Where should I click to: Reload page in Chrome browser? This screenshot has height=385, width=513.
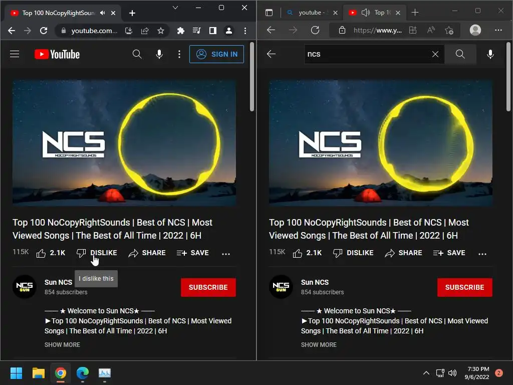tap(44, 31)
